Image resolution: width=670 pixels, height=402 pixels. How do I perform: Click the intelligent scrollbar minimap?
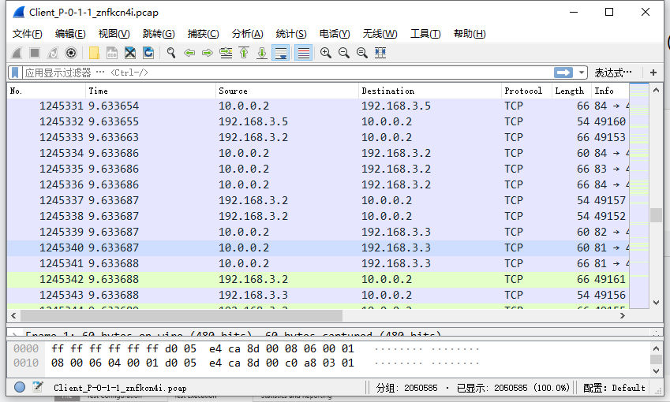[x=639, y=195]
